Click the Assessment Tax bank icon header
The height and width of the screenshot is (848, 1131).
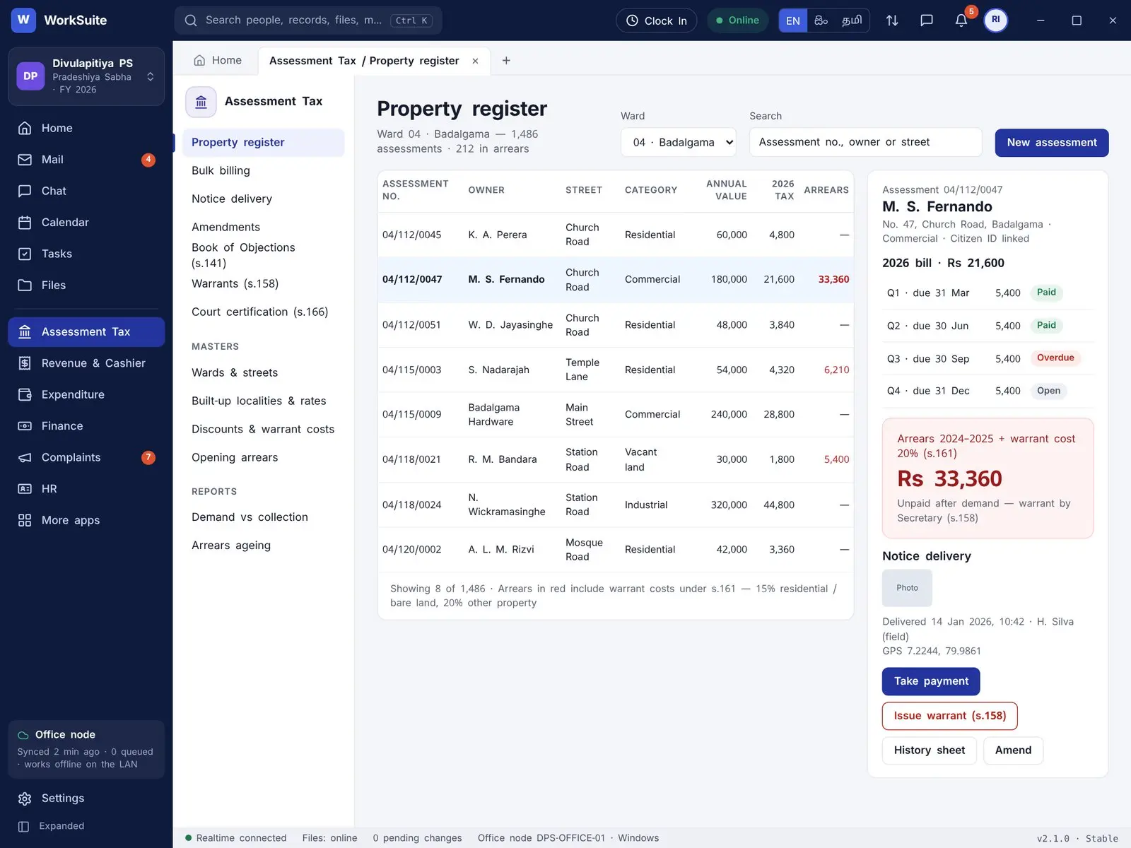point(201,102)
